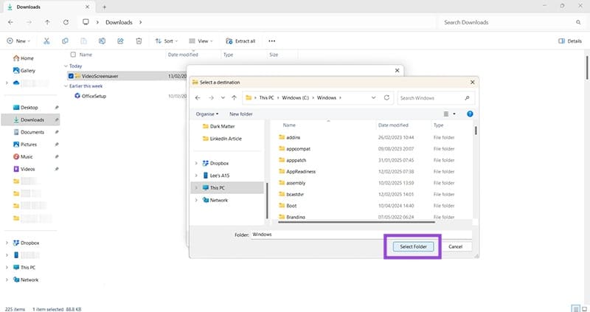Image resolution: width=590 pixels, height=312 pixels.
Task: Click the up arrow in the dialog navigation
Action: pos(234,97)
